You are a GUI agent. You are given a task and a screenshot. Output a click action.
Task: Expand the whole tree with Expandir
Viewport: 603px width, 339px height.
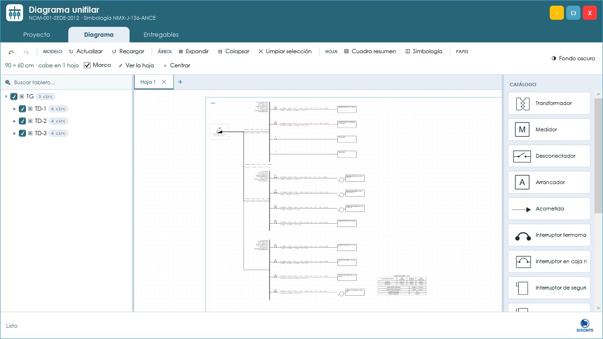195,51
